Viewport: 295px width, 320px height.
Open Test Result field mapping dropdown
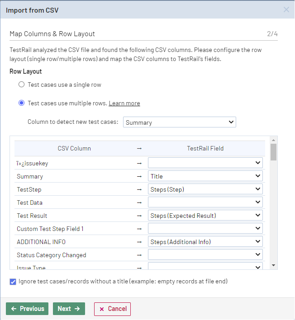coord(205,216)
